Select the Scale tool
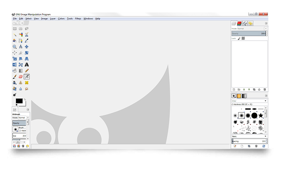282x169 pixels. [x=15, y=59]
